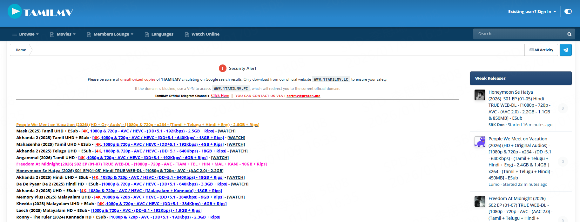Click SRK Don's avatar in Week Releases
580x222 pixels.
pyautogui.click(x=480, y=95)
